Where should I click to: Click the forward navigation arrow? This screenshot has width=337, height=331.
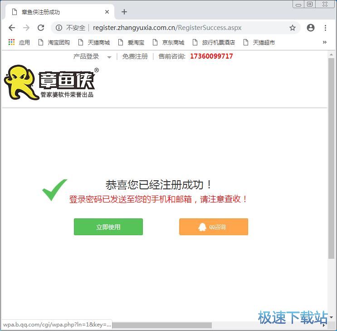click(26, 28)
